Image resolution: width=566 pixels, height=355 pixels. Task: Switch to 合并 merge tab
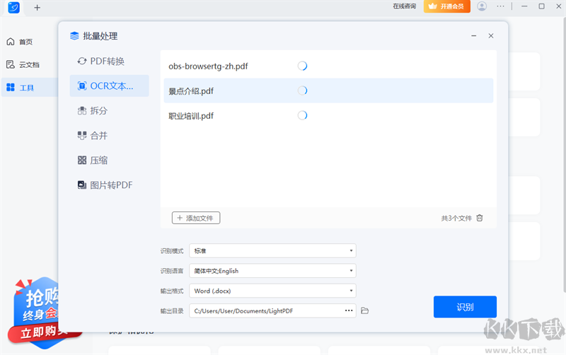pos(93,136)
